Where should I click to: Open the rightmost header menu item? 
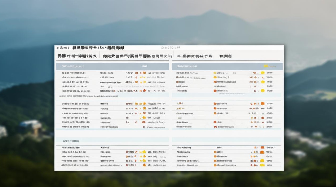225,56
